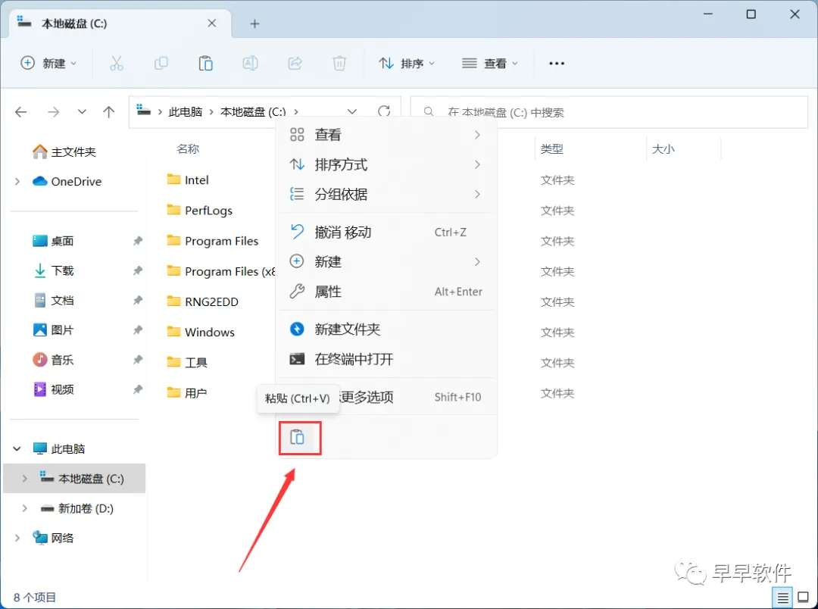The image size is (818, 609).
Task: Click the Share icon in toolbar
Action: coord(295,64)
